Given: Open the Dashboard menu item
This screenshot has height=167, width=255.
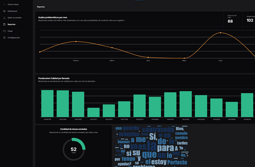Looking at the screenshot, I should pyautogui.click(x=12, y=11).
